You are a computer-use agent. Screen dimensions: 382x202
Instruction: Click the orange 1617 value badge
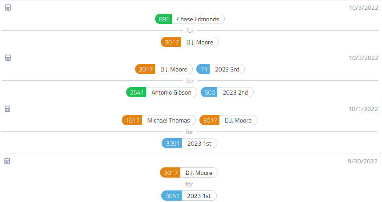point(132,120)
